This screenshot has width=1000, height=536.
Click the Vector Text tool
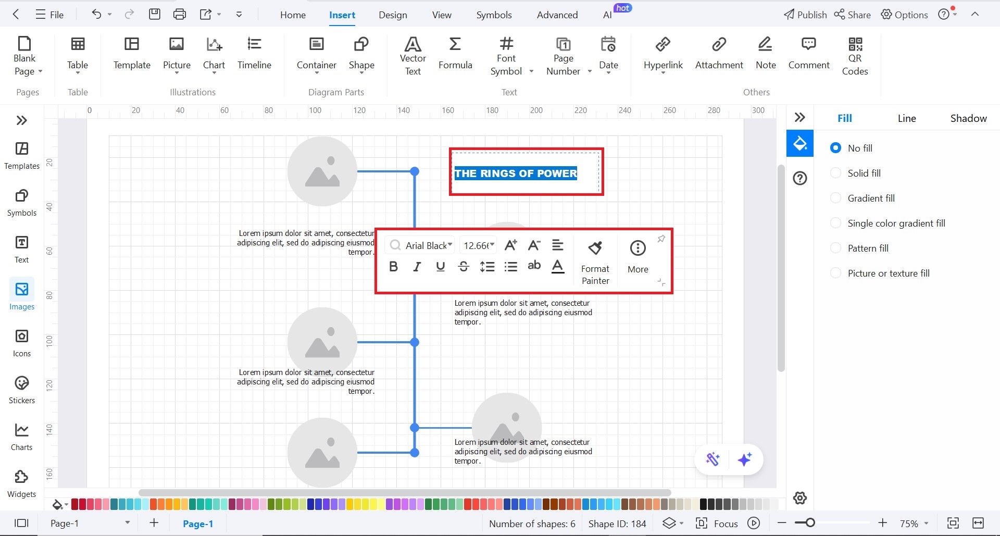point(413,56)
